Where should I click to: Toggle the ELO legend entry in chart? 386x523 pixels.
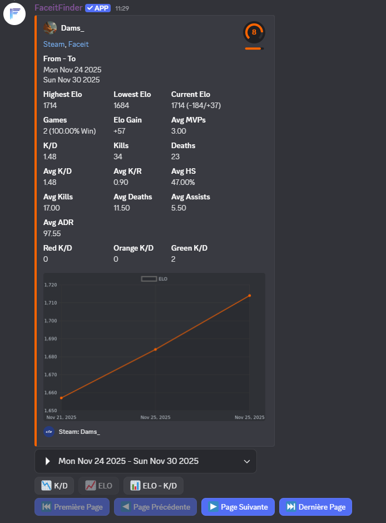[154, 279]
